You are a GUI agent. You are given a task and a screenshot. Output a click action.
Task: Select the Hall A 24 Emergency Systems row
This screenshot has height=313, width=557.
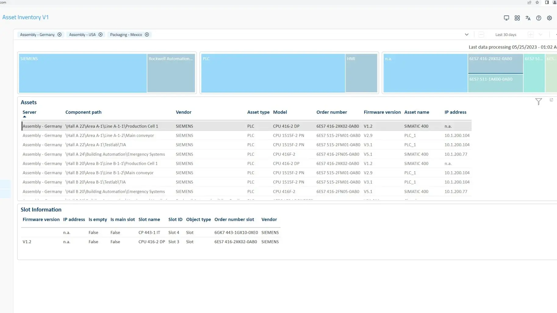(115, 154)
